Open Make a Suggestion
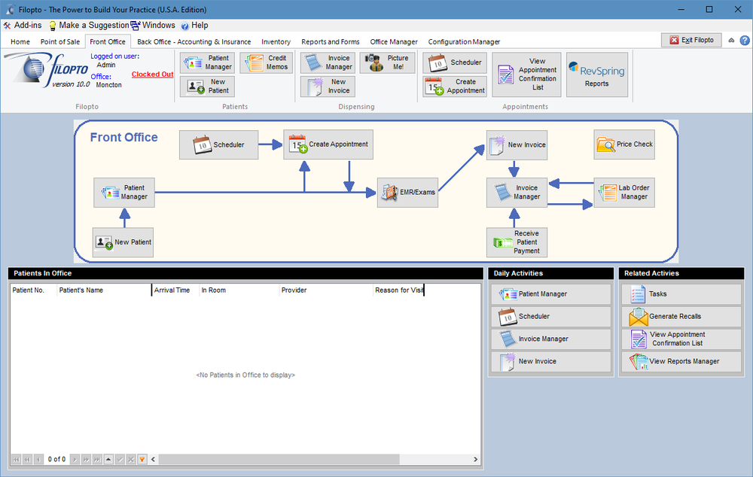753x477 pixels. click(89, 26)
